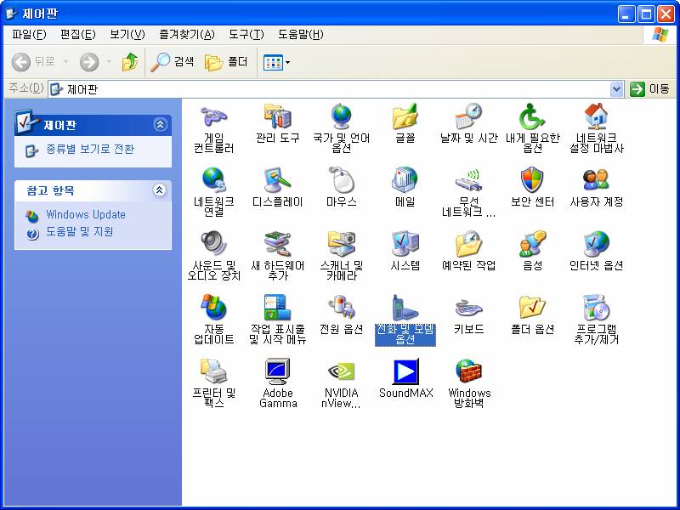Collapse the 제어판 side panel section
680x510 pixels.
pyautogui.click(x=160, y=125)
